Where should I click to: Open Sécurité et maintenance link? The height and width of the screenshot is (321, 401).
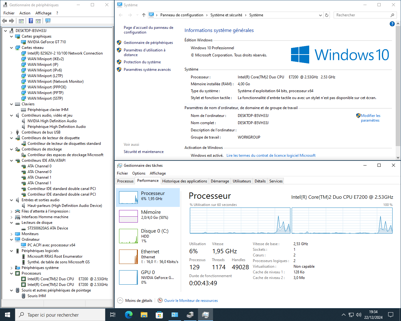(x=143, y=152)
